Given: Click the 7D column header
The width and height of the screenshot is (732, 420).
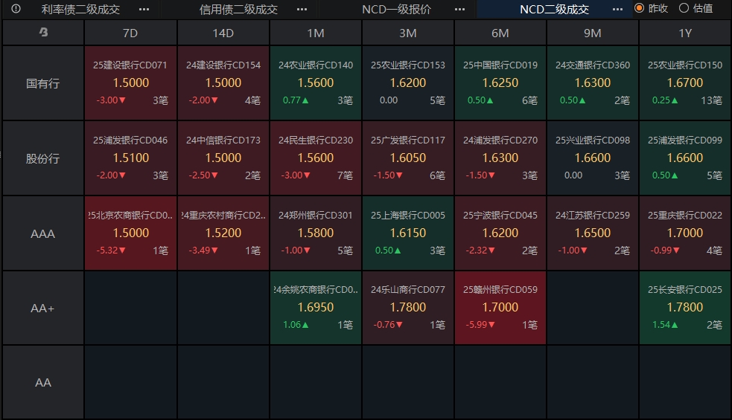Looking at the screenshot, I should click(130, 33).
